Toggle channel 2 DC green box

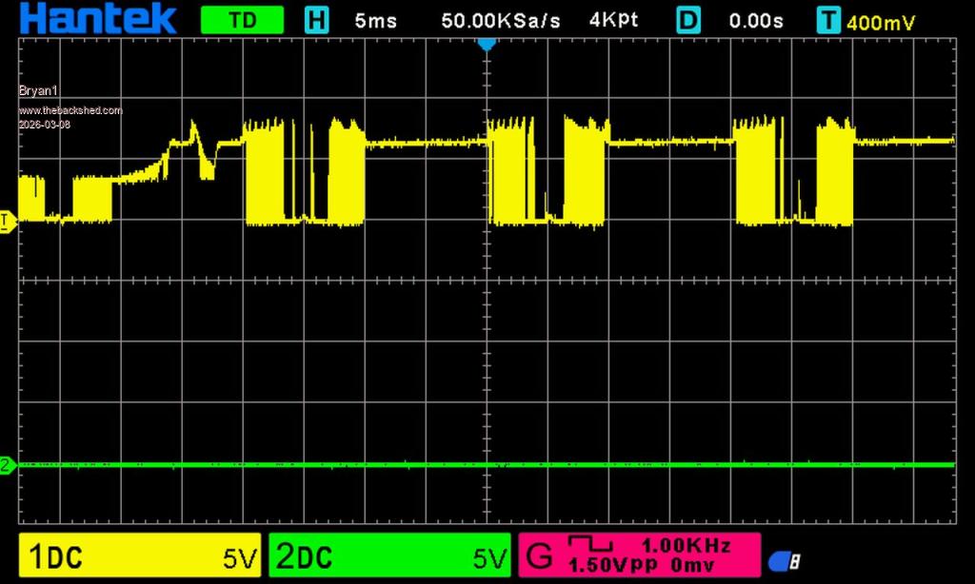pyautogui.click(x=390, y=556)
